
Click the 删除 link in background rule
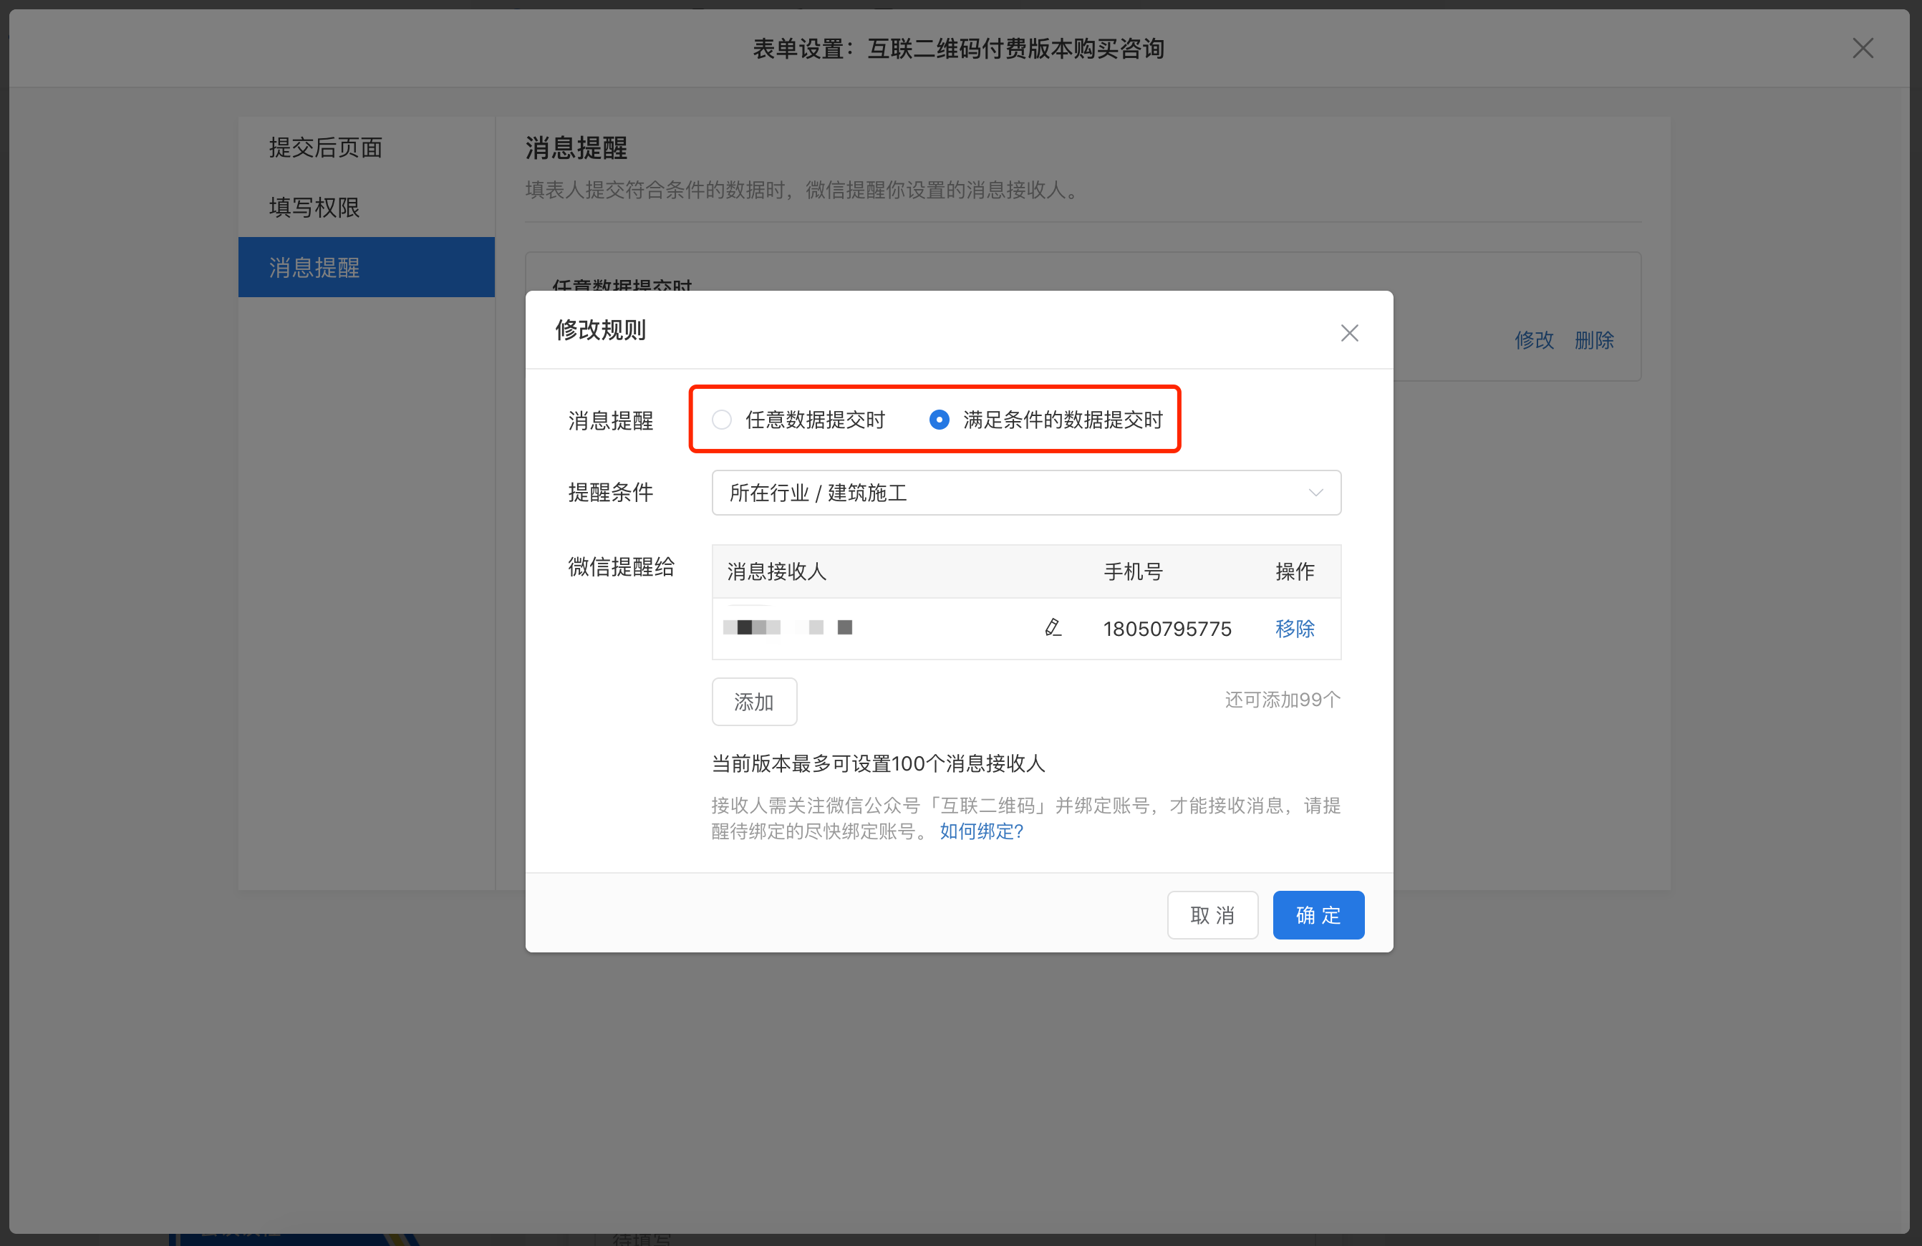[x=1593, y=340]
